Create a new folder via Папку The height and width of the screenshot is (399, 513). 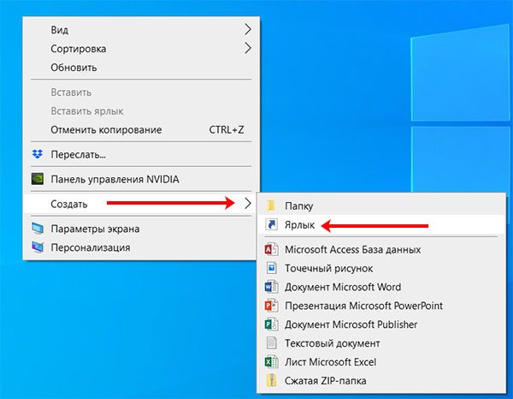point(381,205)
